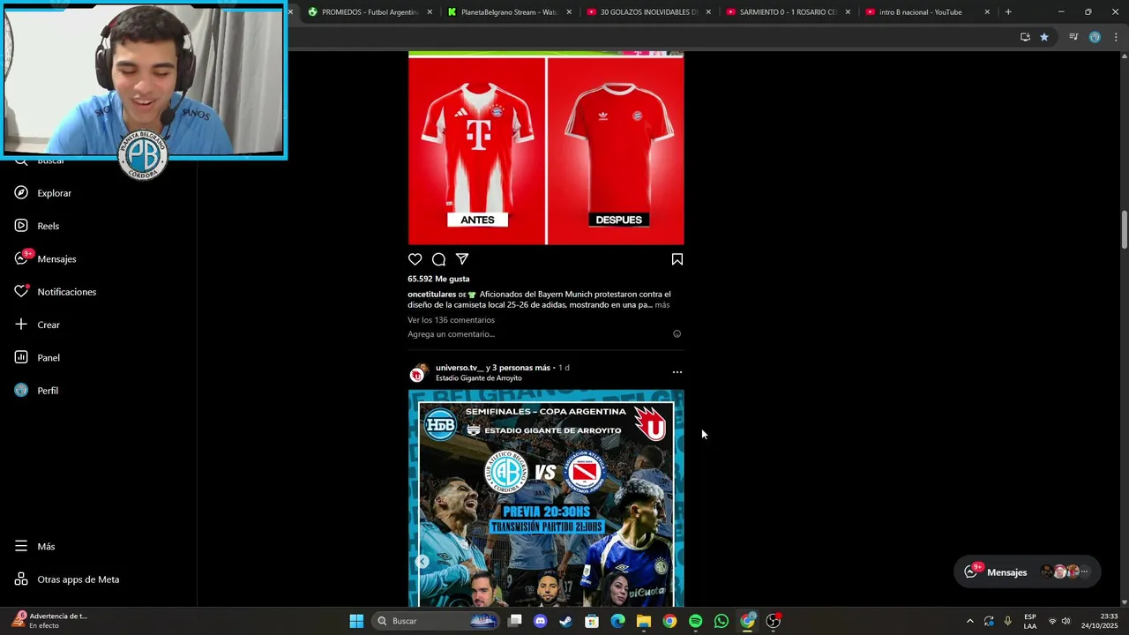Open Task View on taskbar

(515, 621)
